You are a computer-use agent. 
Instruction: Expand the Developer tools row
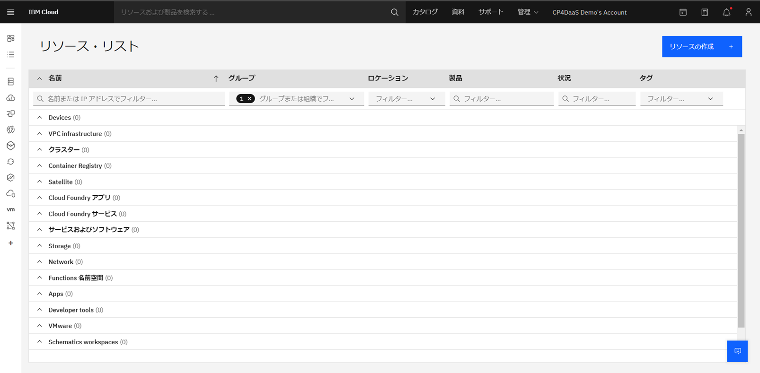(40, 310)
